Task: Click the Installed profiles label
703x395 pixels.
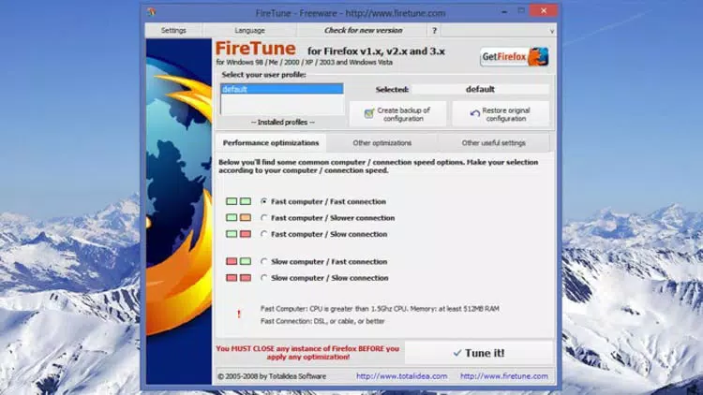Action: [x=282, y=122]
